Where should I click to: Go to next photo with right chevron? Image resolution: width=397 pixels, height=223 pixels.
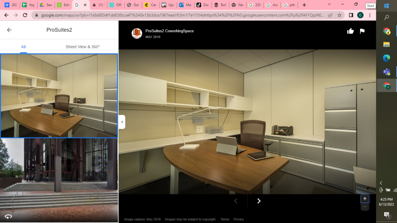pos(259,201)
